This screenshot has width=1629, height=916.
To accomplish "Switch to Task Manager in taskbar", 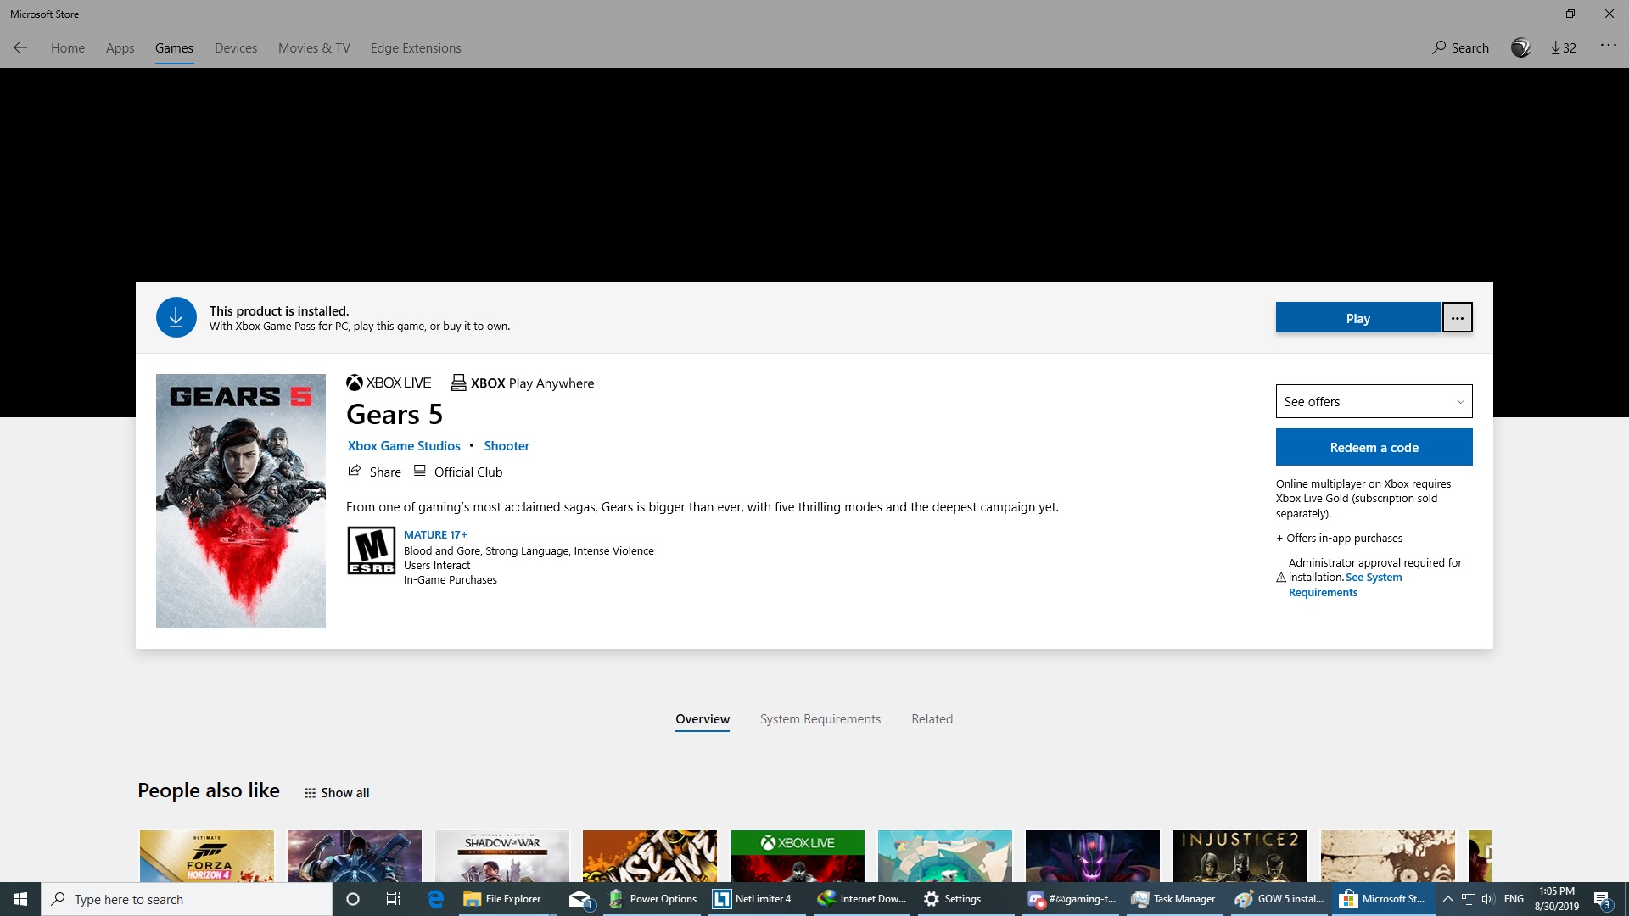I will click(1174, 899).
